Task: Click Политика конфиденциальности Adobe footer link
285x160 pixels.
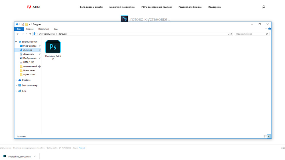Action: pyautogui.click(x=29, y=148)
